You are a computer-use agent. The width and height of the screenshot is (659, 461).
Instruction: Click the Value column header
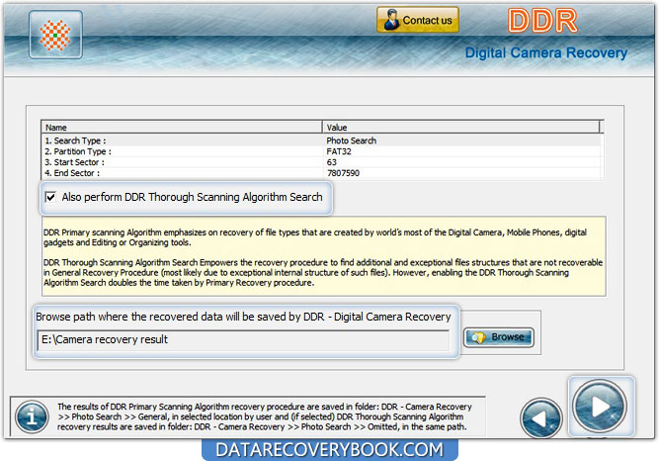461,128
